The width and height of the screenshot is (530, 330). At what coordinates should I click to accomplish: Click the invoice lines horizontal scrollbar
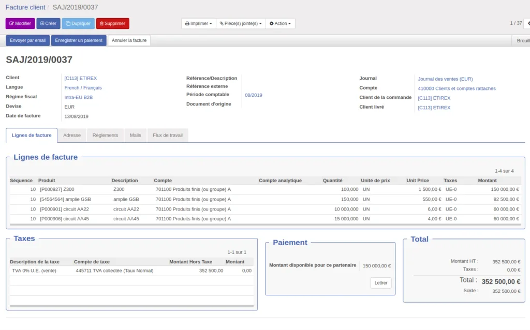[x=265, y=224]
